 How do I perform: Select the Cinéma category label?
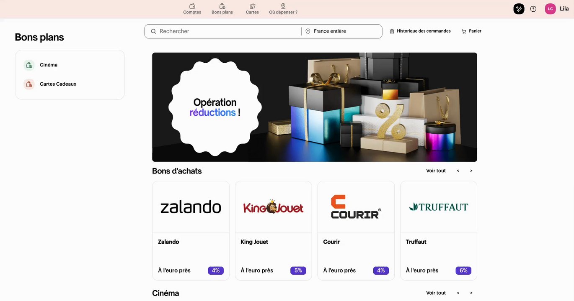coord(49,65)
